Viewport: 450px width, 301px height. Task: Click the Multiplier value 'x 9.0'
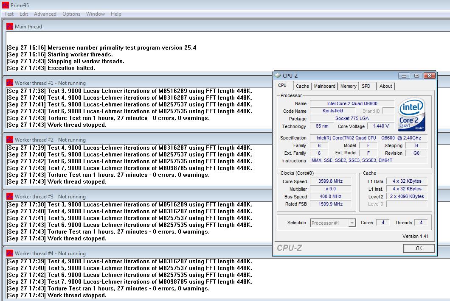(x=331, y=189)
